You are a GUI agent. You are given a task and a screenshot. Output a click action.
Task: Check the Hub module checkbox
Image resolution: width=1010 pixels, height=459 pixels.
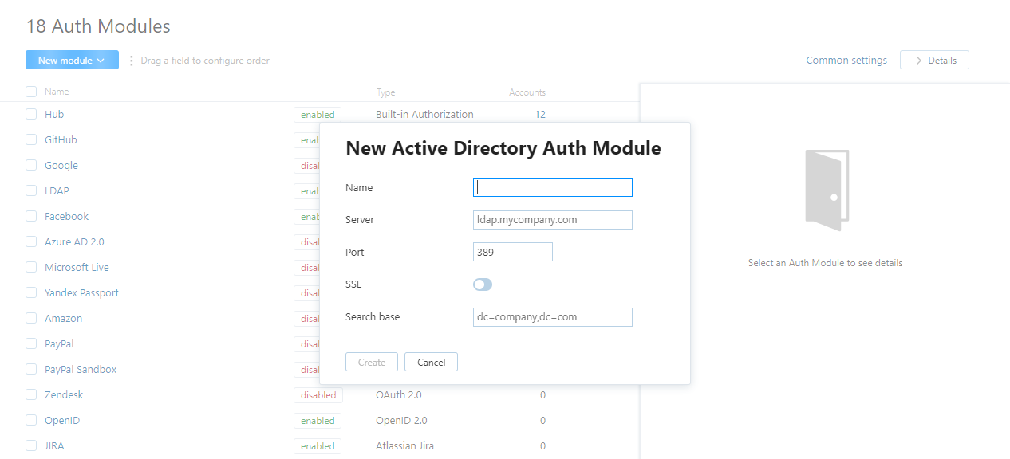click(30, 114)
